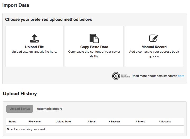Click the # Total column header

click(91, 122)
